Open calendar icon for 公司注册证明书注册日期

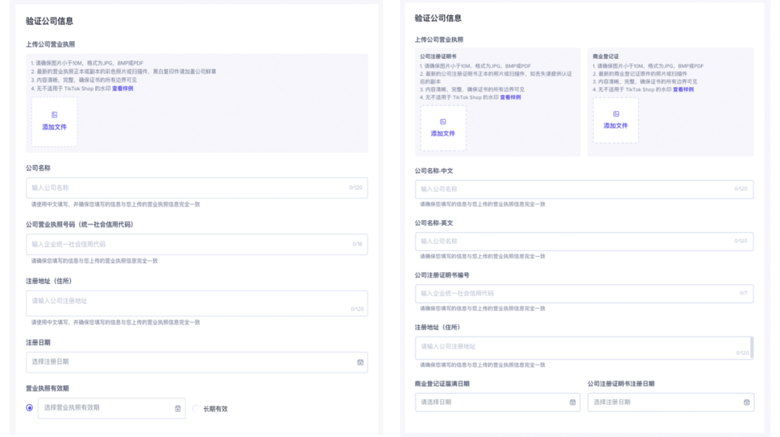(x=746, y=402)
